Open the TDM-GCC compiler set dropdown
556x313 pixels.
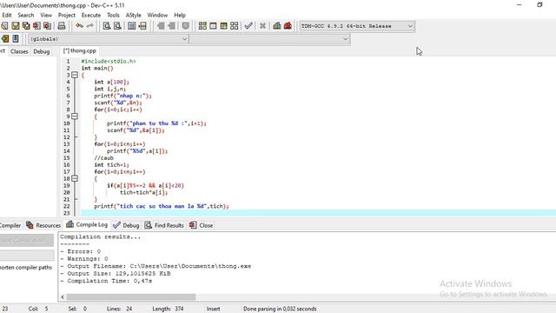click(357, 26)
